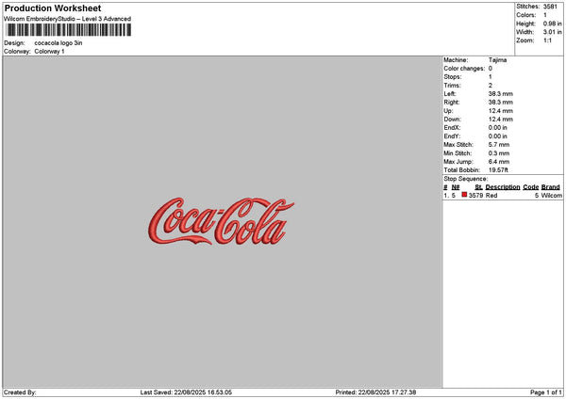Select the 'Colorway 1' value

point(49,52)
